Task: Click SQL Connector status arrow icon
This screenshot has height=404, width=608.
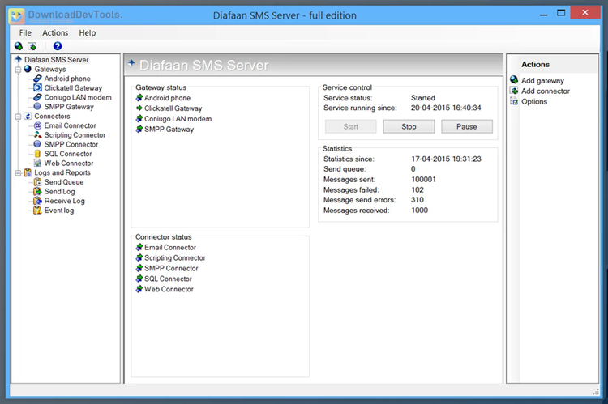Action: pos(139,279)
